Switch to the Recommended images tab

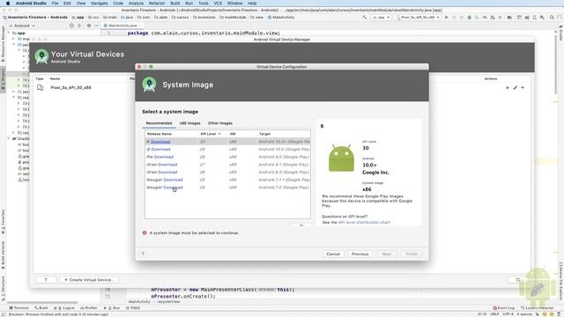pyautogui.click(x=159, y=123)
